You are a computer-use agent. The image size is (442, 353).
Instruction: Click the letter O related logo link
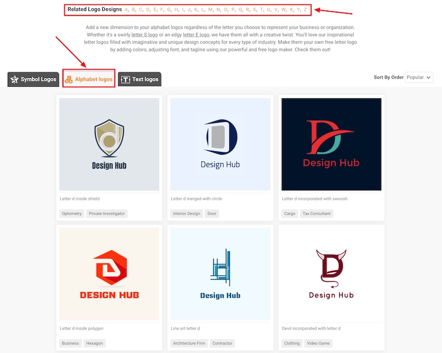[225, 9]
